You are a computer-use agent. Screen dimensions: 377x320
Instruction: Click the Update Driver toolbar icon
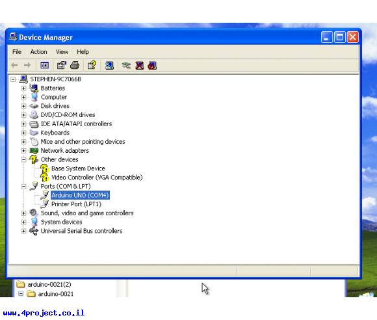pos(126,66)
